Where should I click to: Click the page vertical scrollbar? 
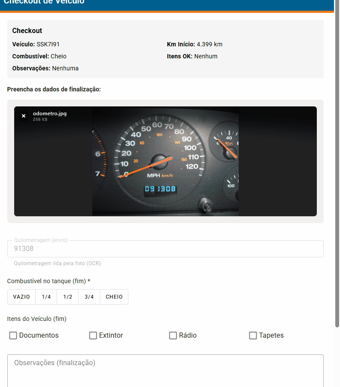pos(337,163)
